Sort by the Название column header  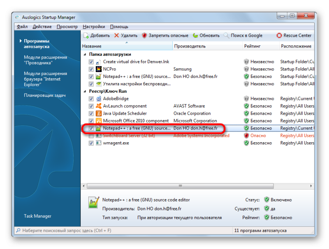[127, 46]
